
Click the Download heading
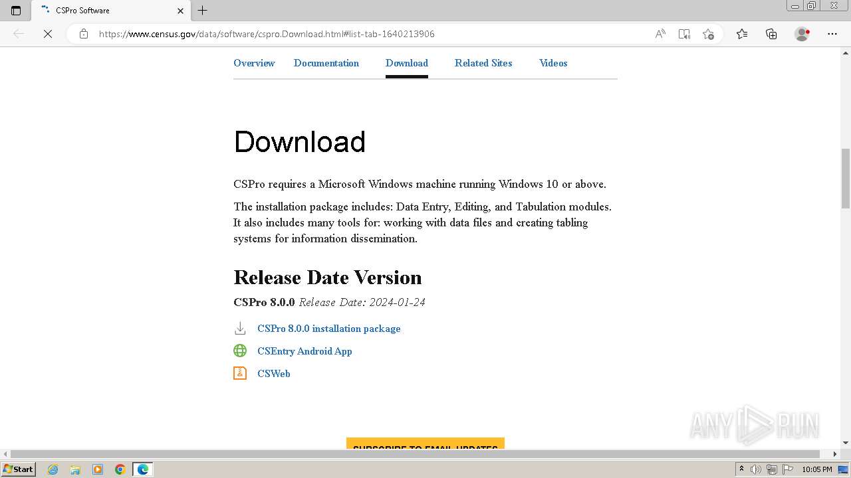tap(300, 142)
